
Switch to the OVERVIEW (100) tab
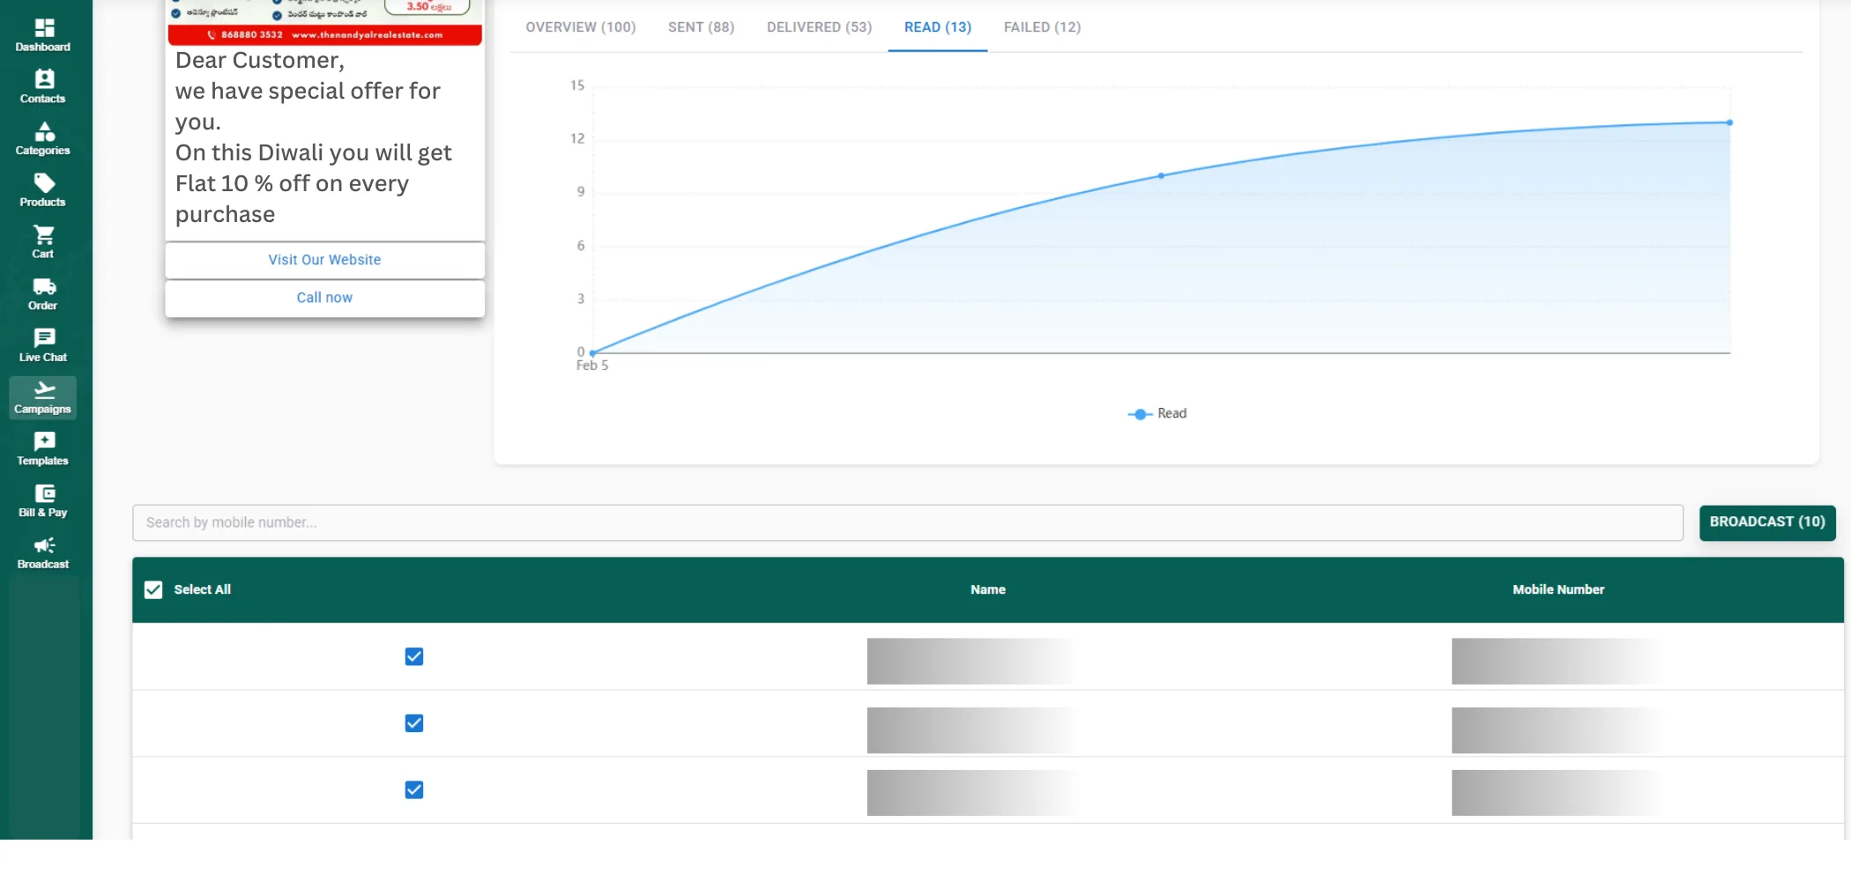coord(581,27)
